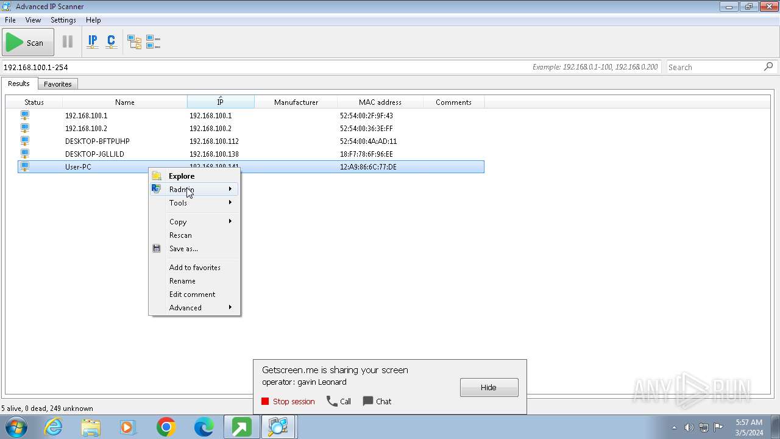The image size is (780, 439).
Task: Expand the Tools submenu
Action: 194,203
